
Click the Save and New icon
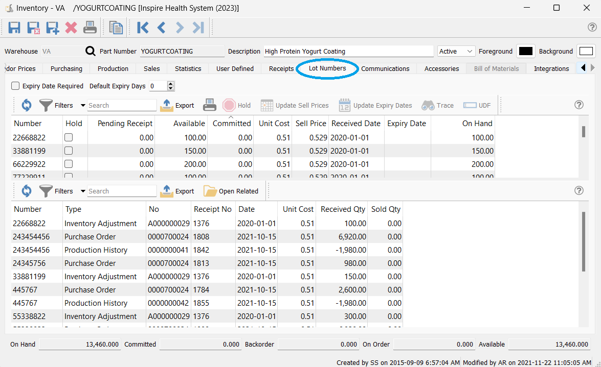(52, 28)
